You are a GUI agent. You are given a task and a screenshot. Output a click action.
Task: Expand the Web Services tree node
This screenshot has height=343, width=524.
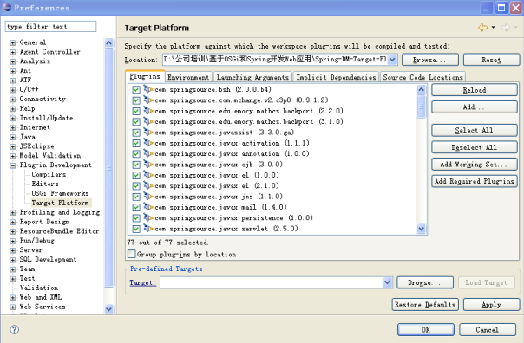click(x=13, y=307)
